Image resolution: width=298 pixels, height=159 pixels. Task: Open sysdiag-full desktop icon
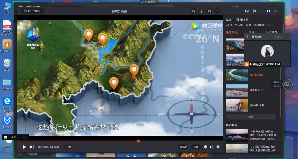[7, 46]
